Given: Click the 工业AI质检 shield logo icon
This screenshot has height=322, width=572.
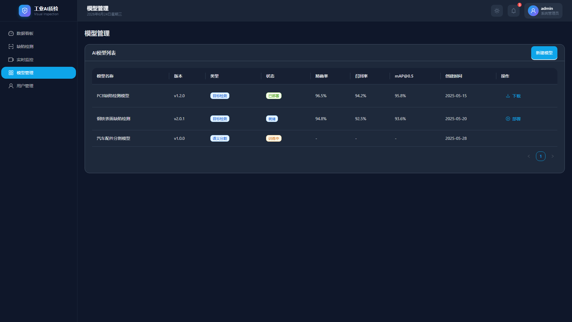Looking at the screenshot, I should click(x=25, y=11).
